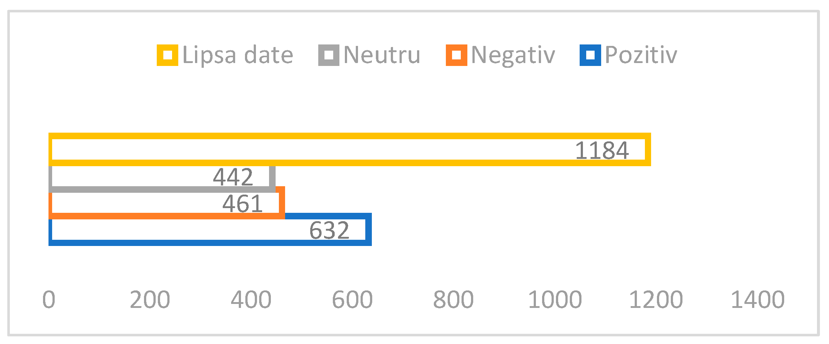Click the 1184 data label
Image resolution: width=829 pixels, height=344 pixels.
[602, 150]
